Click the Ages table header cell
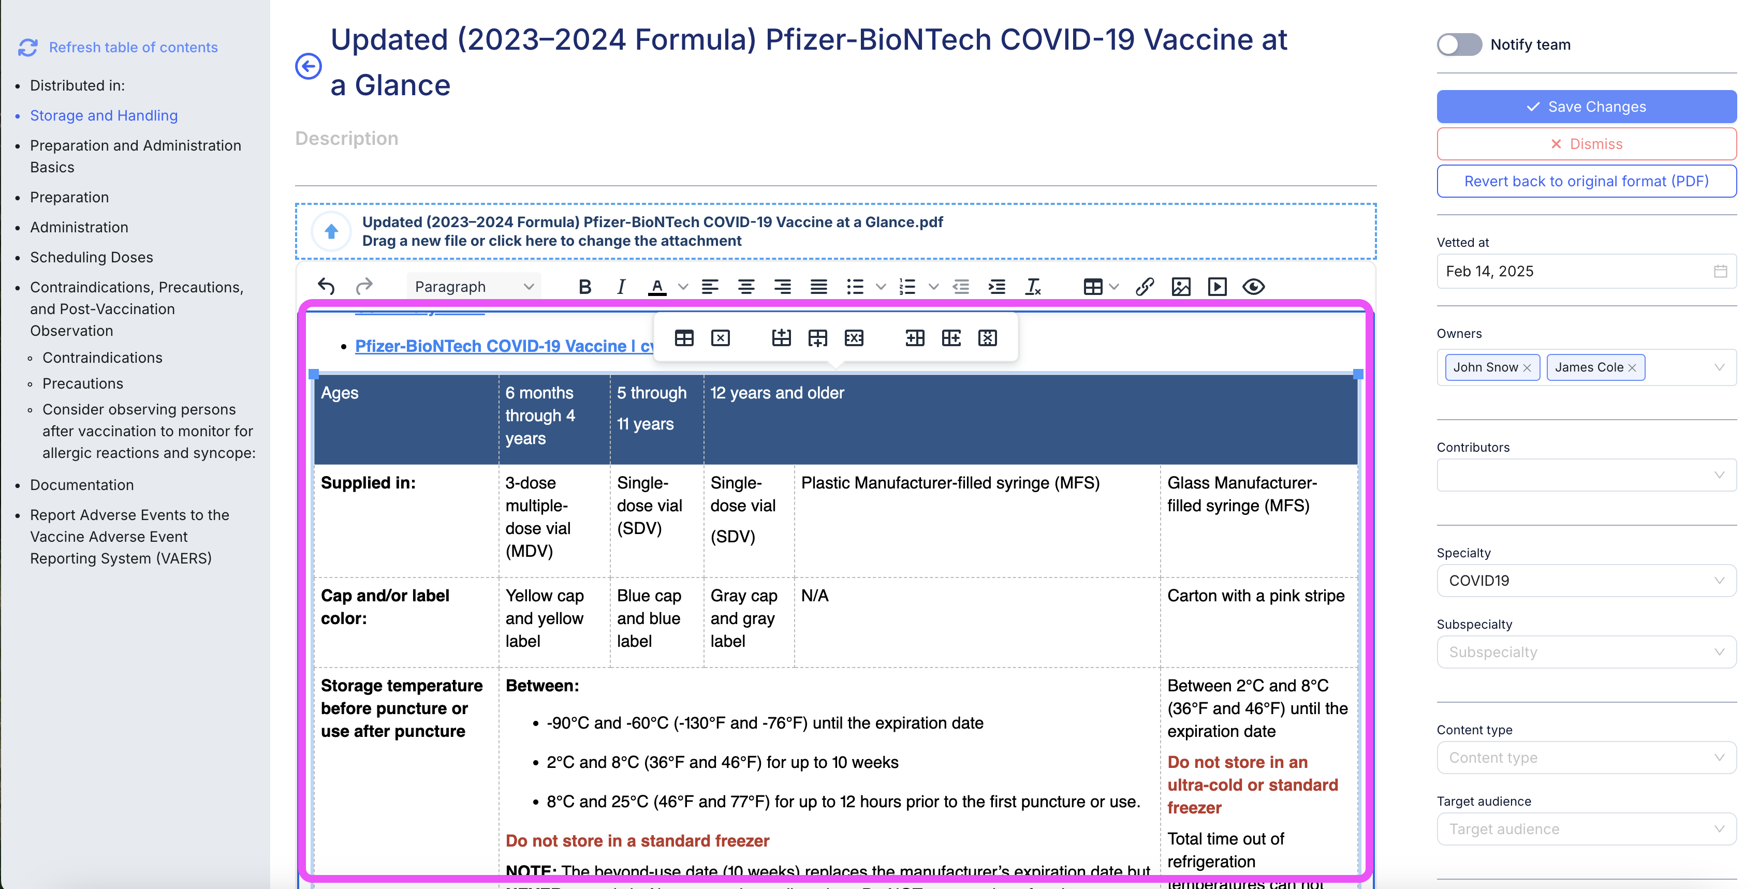This screenshot has width=1759, height=889. (x=406, y=419)
